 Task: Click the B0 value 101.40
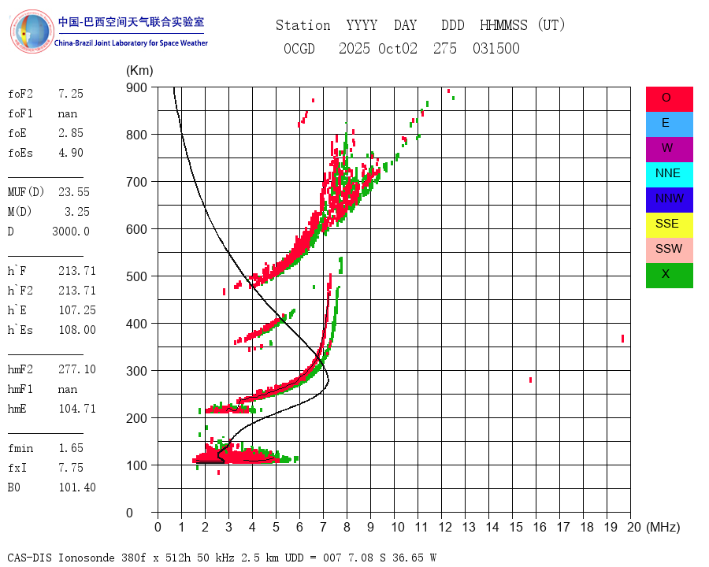77,487
